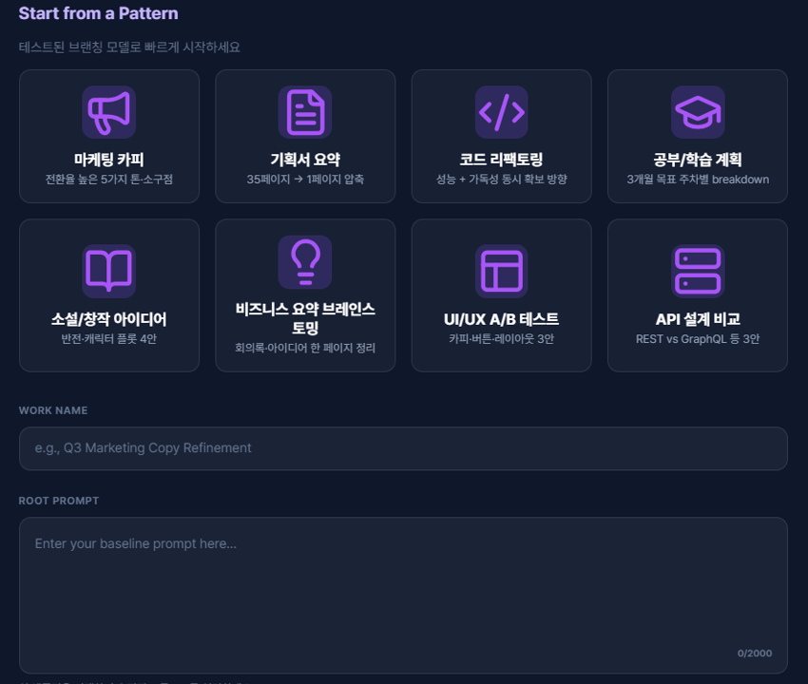
Task: Choose the 코드 리팩토링 card title
Action: tap(501, 160)
